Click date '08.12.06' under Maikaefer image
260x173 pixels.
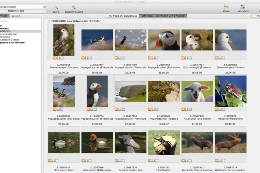point(230,124)
